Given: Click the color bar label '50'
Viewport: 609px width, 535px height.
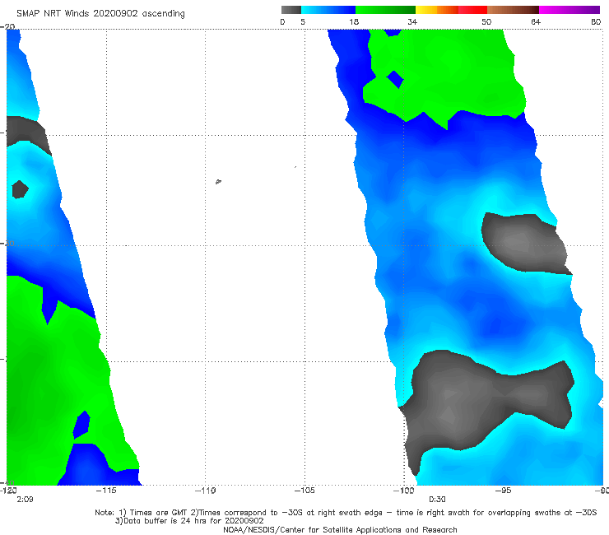Looking at the screenshot, I should (486, 21).
